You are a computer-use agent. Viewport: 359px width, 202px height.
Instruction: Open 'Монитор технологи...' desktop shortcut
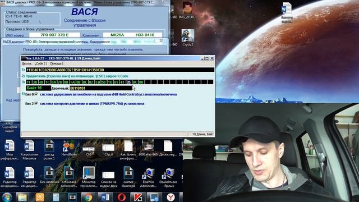(x=89, y=177)
